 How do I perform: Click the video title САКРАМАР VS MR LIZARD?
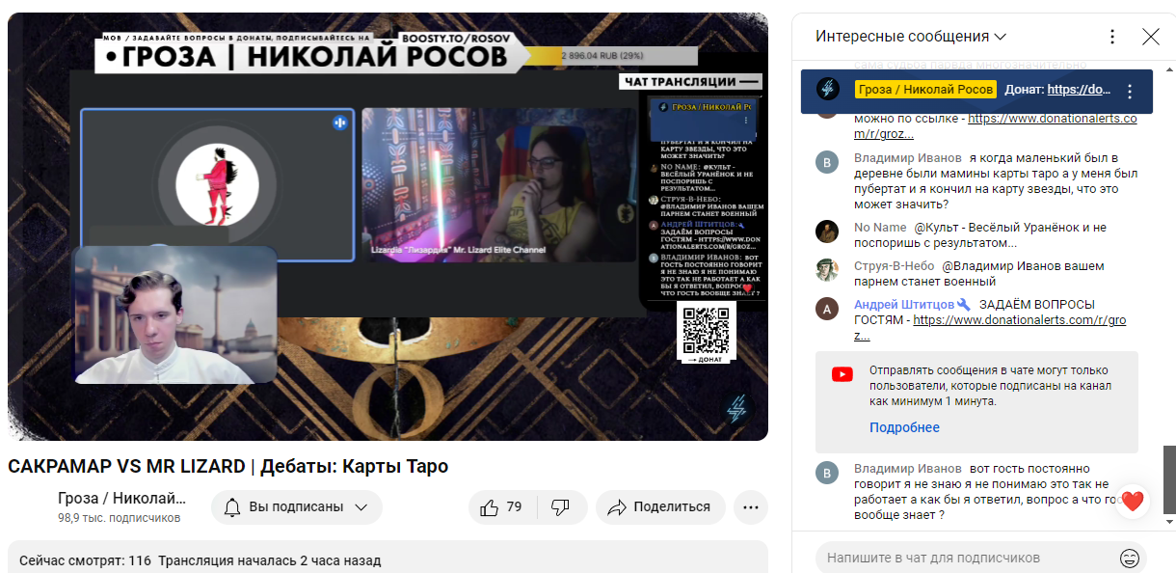(x=227, y=467)
